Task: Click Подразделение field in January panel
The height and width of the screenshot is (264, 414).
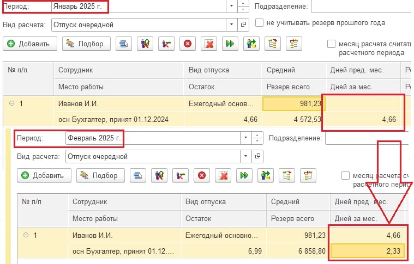Action: coord(362,7)
